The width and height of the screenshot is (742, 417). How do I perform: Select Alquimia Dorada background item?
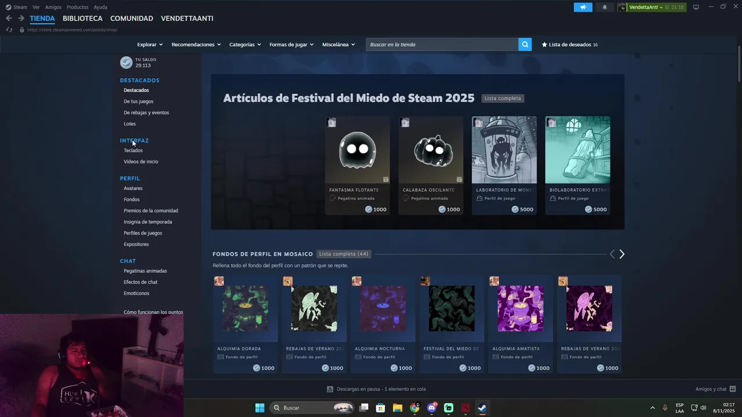coord(245,324)
